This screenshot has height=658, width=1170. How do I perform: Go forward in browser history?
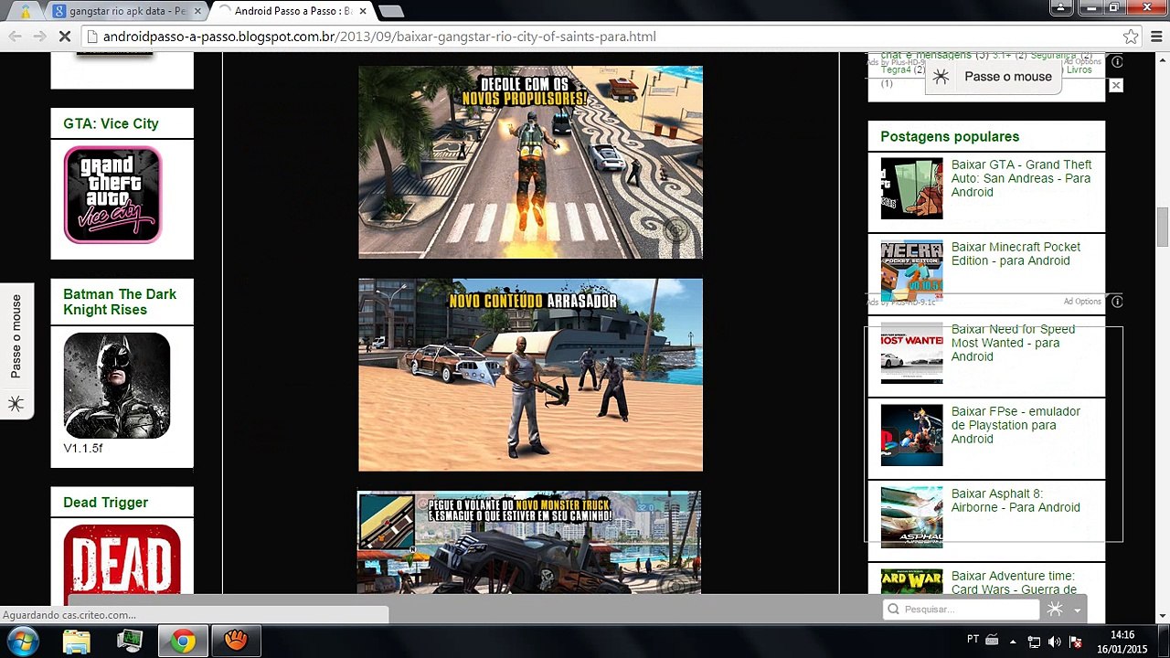pos(39,37)
